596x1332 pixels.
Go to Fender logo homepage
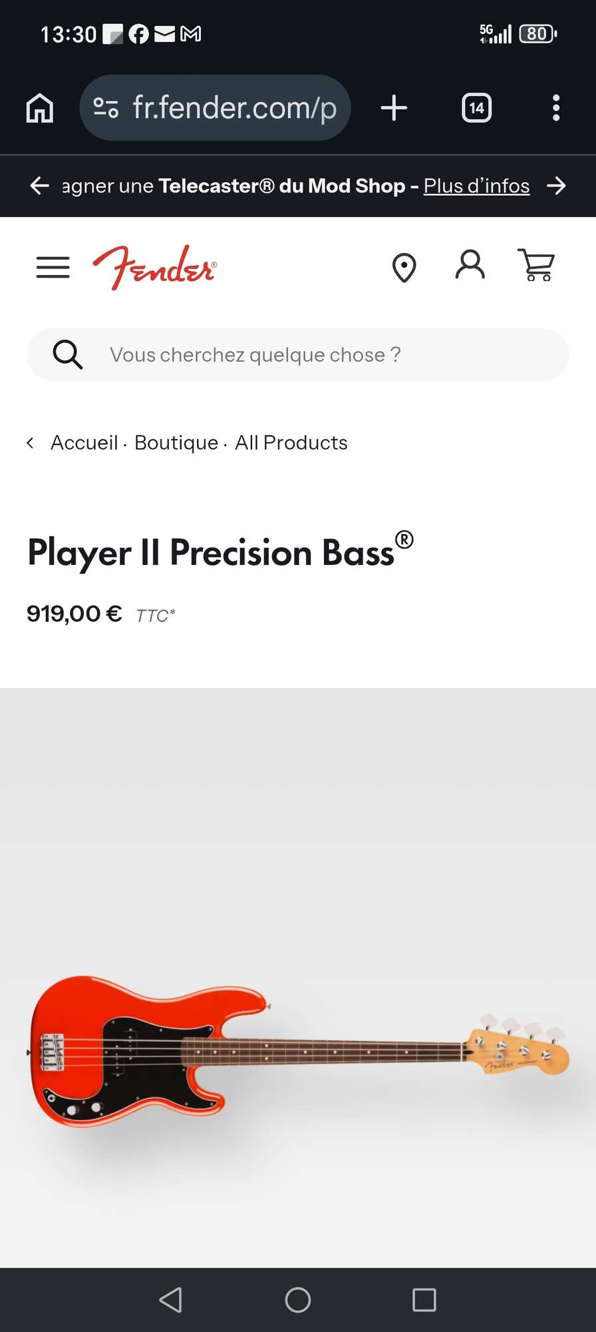point(154,268)
